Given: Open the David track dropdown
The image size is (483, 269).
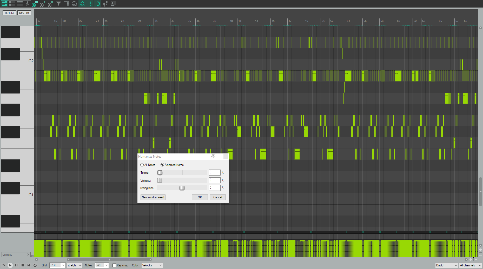Looking at the screenshot, I should 447,265.
